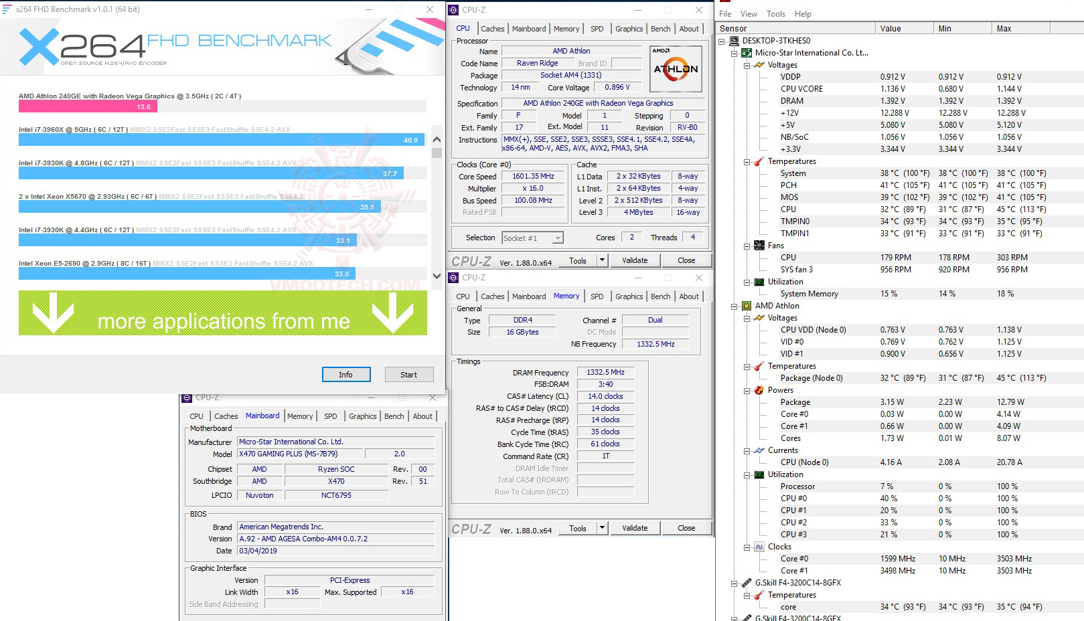Open the About tab in the CPU-Z Memory window
Screen dimensions: 1084x621
tap(689, 296)
